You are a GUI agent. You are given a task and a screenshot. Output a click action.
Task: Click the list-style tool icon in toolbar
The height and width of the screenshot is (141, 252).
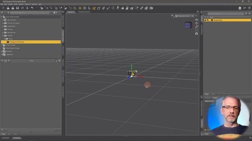point(75,8)
